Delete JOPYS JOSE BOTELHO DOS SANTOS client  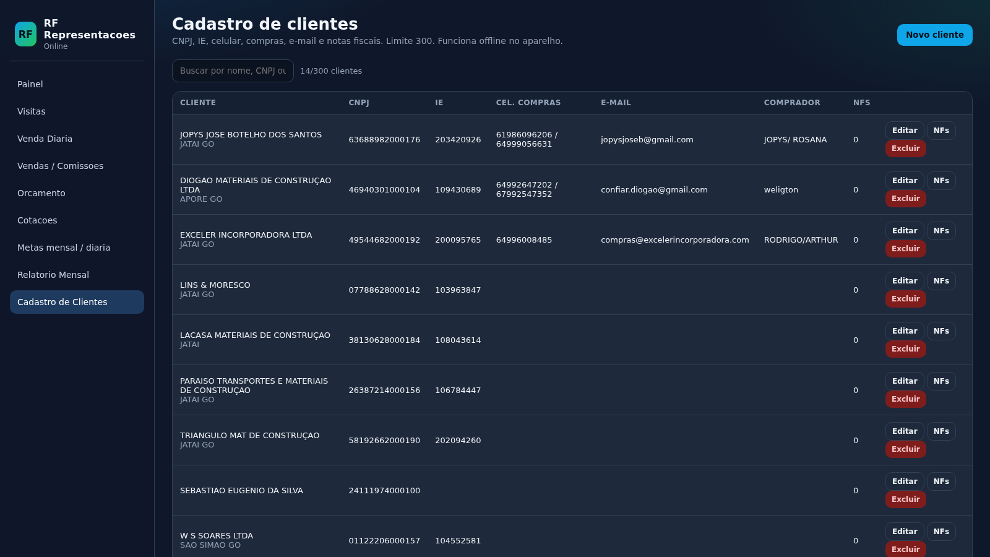[905, 149]
